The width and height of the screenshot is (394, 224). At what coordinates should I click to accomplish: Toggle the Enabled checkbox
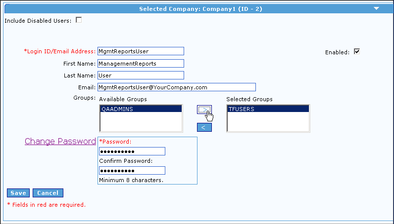[x=357, y=51]
